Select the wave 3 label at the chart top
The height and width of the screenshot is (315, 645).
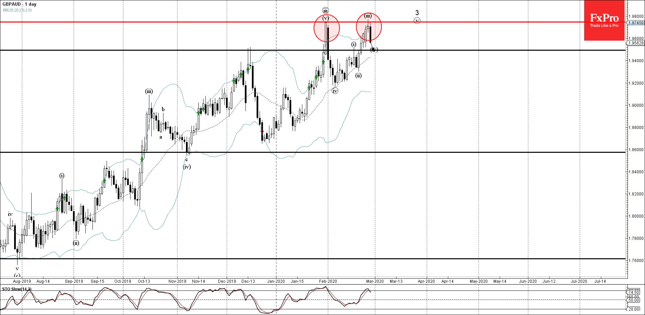[x=417, y=12]
